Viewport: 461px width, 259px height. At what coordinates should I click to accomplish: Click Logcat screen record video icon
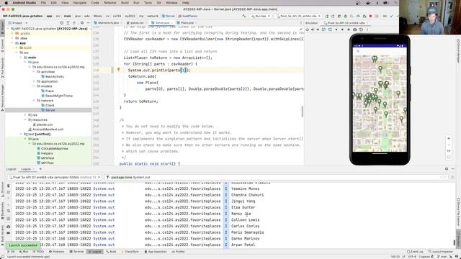point(8,233)
